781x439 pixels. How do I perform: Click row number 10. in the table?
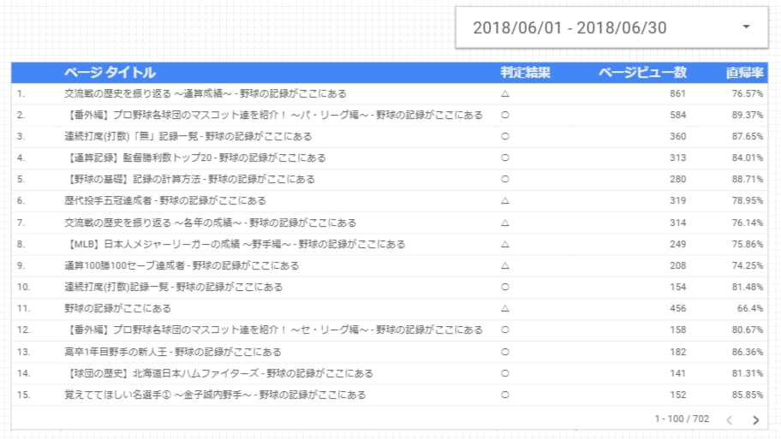coord(23,287)
